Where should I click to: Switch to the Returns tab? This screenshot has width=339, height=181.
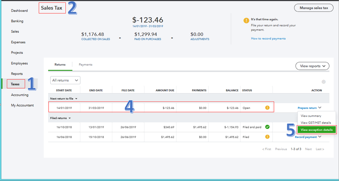point(60,64)
